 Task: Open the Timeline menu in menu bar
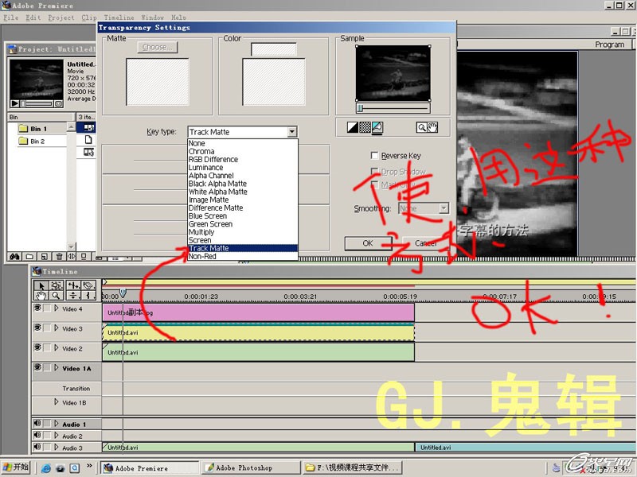[x=119, y=17]
